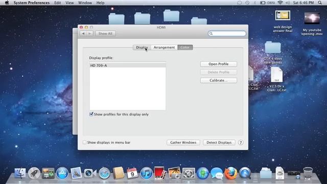Viewport: 327px width, 184px height.
Task: Open QuickTime Player in the dock
Action: point(245,173)
